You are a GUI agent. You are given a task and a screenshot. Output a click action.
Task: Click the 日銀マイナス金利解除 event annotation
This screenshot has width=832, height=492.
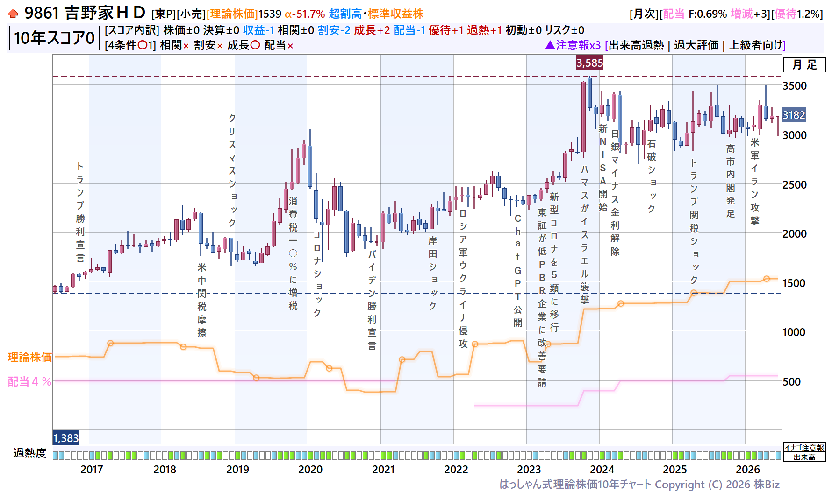click(615, 192)
